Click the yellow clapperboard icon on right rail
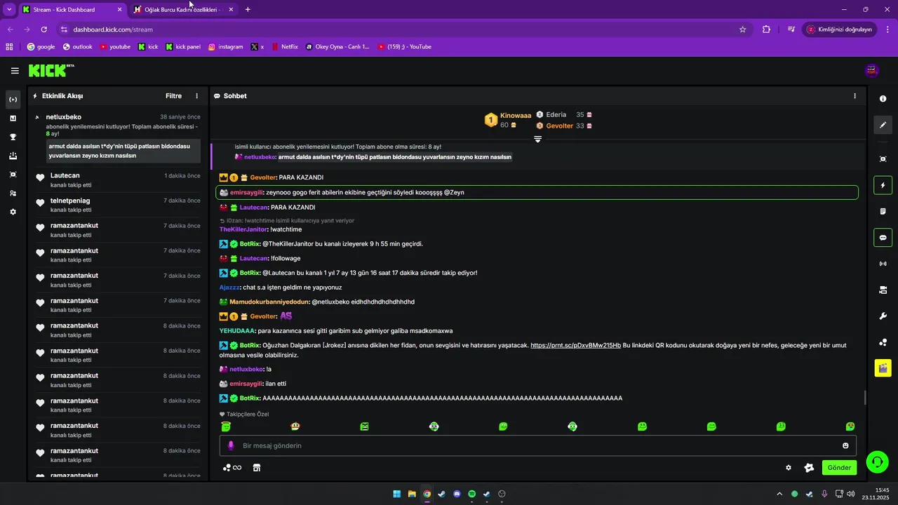898x505 pixels. [883, 368]
